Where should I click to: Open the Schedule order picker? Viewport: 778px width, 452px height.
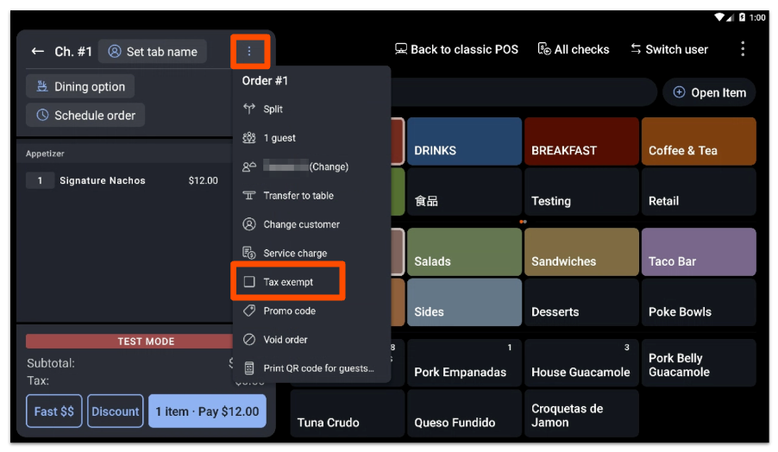pos(85,116)
